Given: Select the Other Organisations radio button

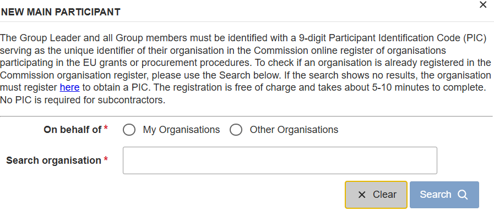Looking at the screenshot, I should tap(236, 130).
